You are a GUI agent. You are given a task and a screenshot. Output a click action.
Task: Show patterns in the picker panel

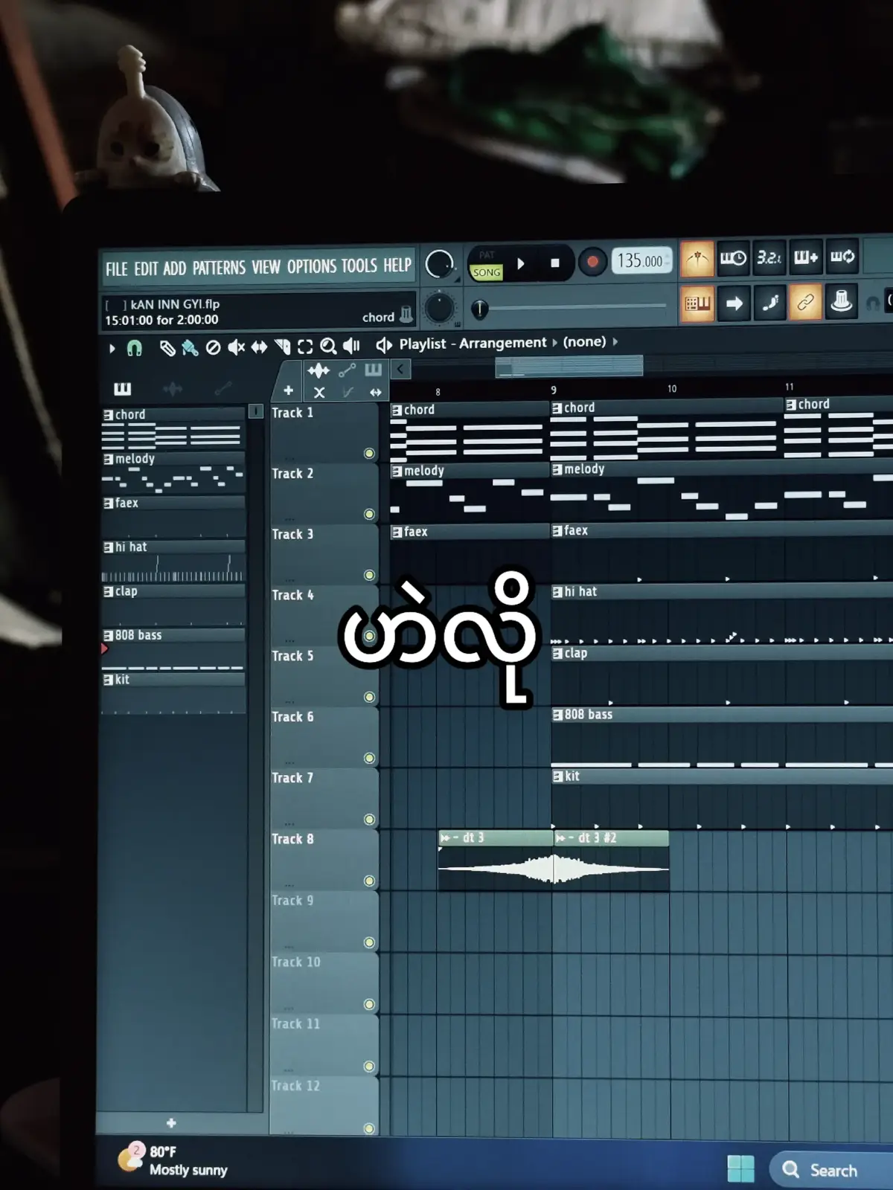click(x=122, y=389)
